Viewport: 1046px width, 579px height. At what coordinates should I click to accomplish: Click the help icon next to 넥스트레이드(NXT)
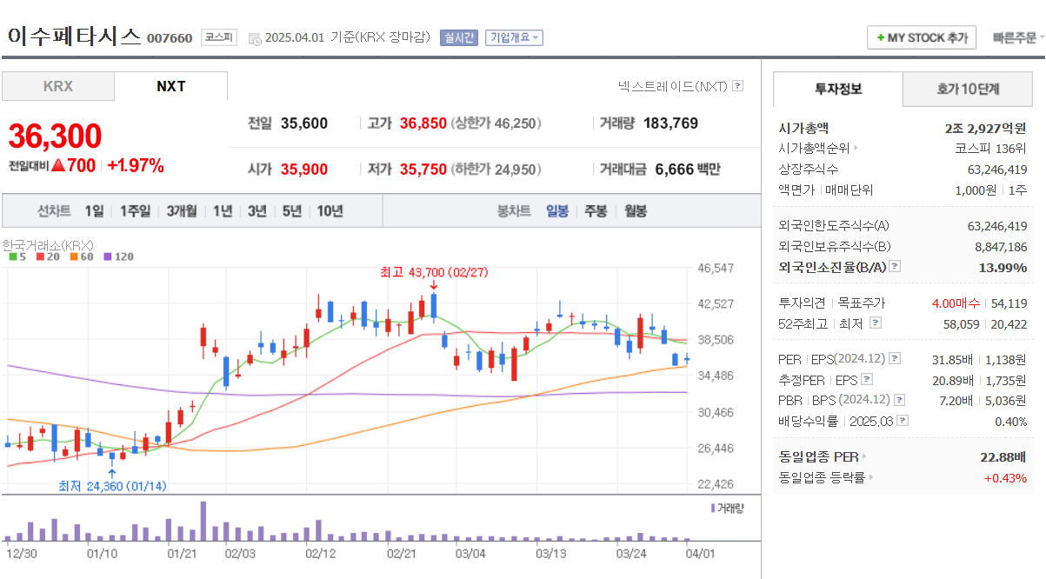point(738,86)
